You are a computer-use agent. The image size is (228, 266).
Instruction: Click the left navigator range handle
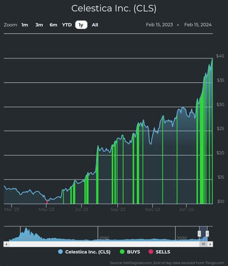click(x=199, y=234)
